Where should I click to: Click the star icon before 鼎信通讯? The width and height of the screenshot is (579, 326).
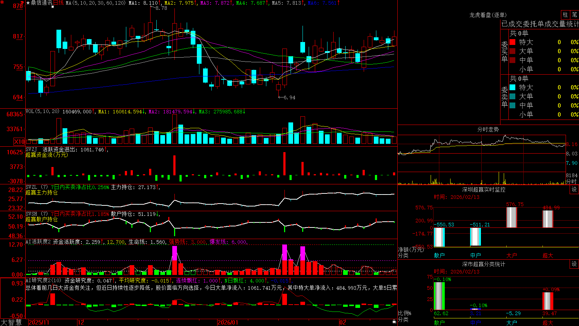click(x=28, y=3)
